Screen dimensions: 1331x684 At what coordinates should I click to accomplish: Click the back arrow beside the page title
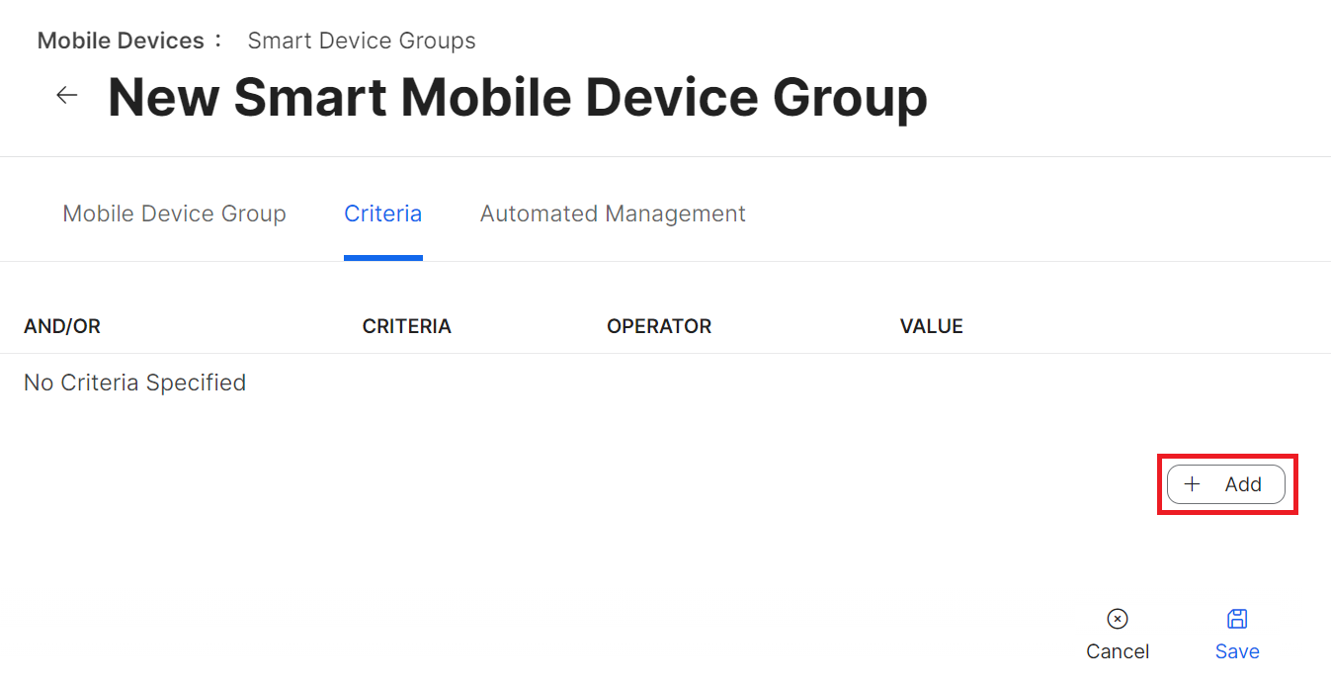(x=66, y=96)
